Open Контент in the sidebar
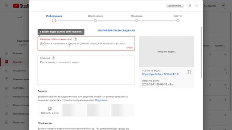 tap(15, 62)
